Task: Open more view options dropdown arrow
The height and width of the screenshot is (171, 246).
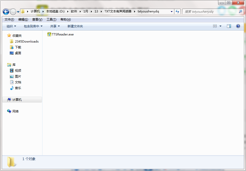Action: pos(220,26)
